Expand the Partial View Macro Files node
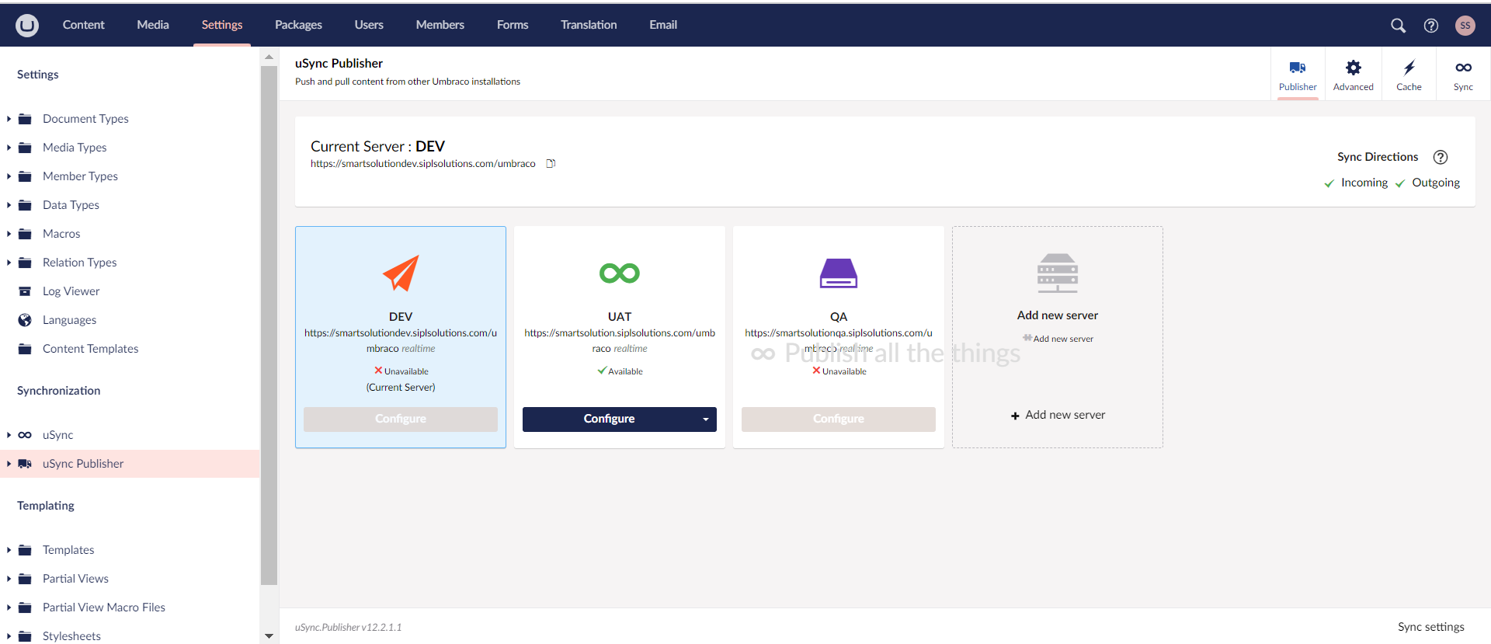The image size is (1491, 644). tap(9, 607)
